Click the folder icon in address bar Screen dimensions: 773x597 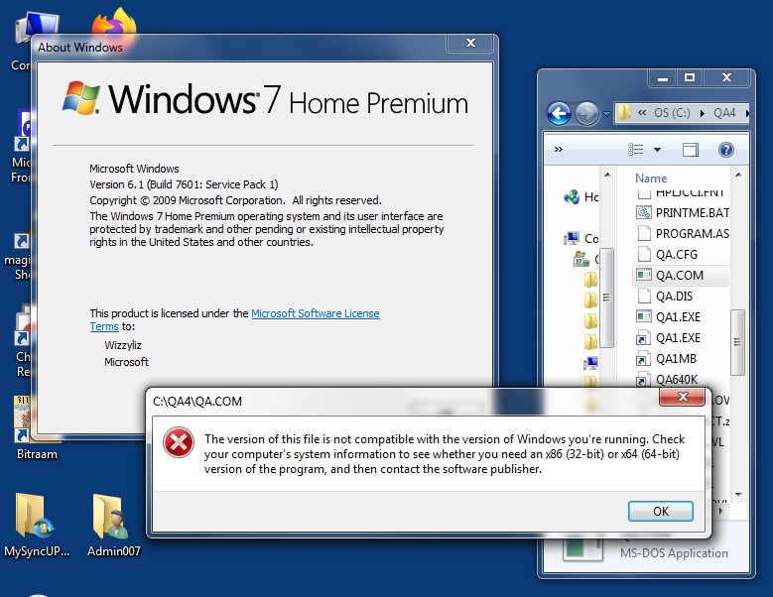coord(624,112)
